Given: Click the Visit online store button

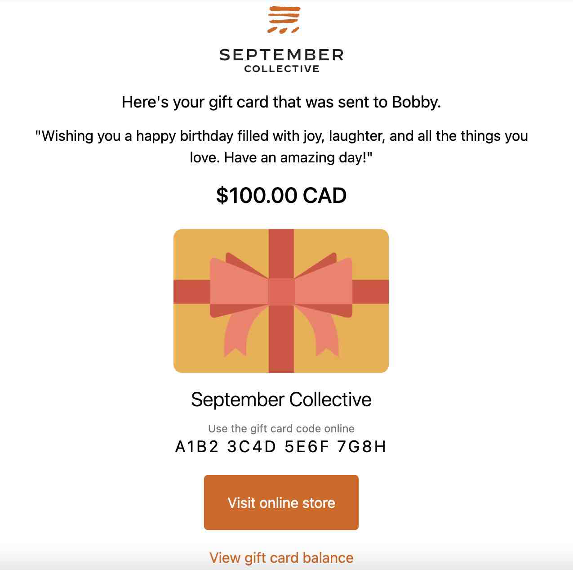Looking at the screenshot, I should tap(281, 502).
